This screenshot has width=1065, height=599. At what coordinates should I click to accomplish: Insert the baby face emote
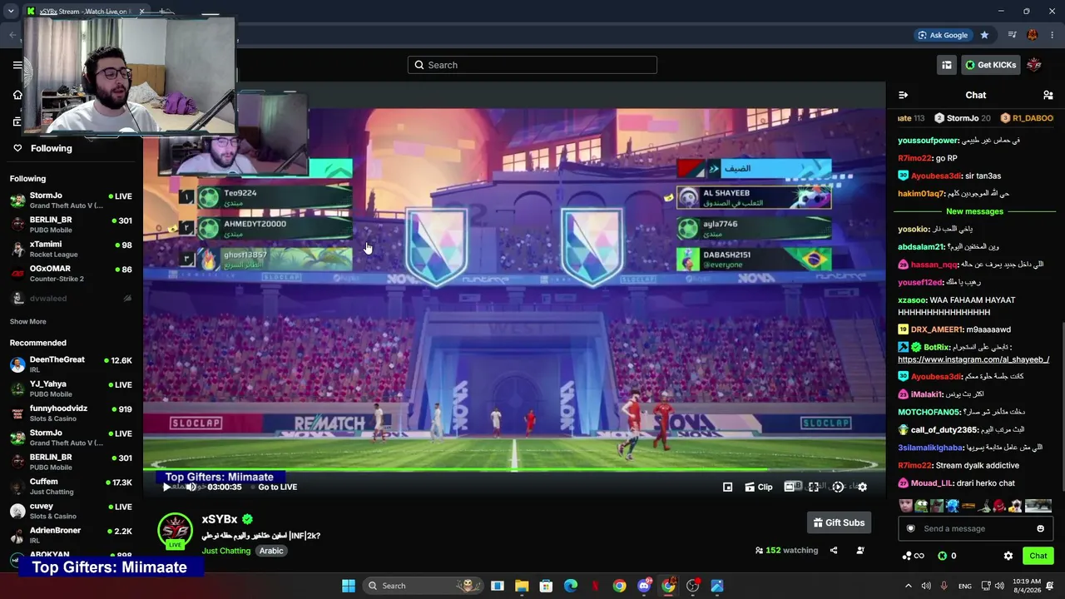pyautogui.click(x=906, y=506)
